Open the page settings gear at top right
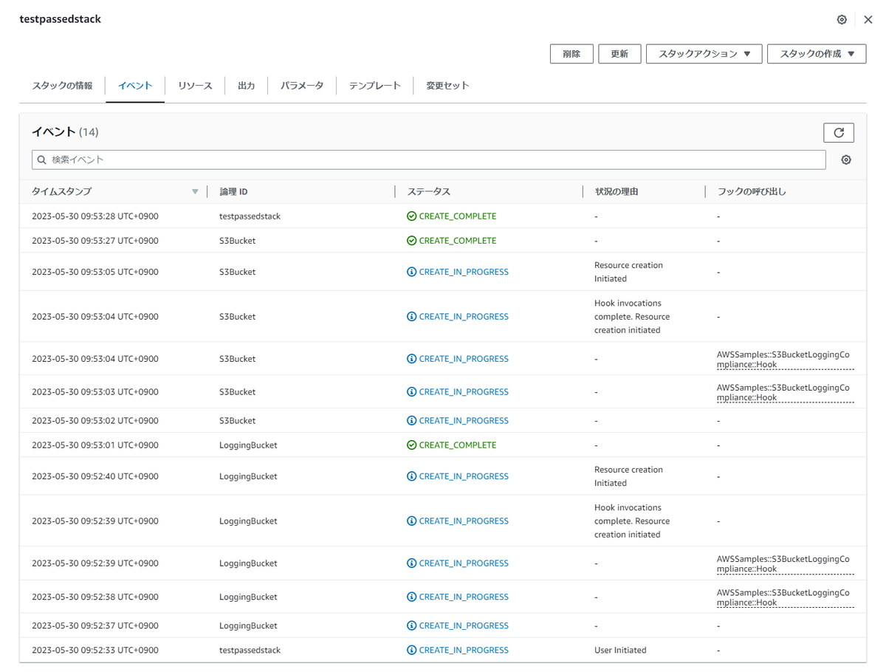The height and width of the screenshot is (672, 886). tap(842, 19)
